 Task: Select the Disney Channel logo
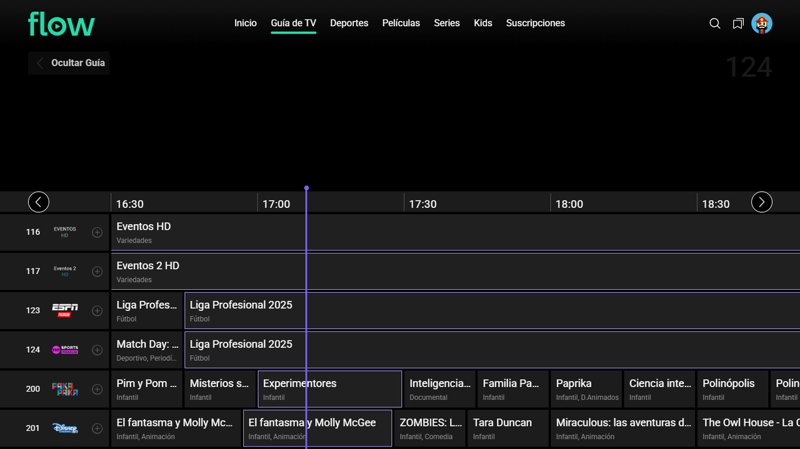[65, 428]
